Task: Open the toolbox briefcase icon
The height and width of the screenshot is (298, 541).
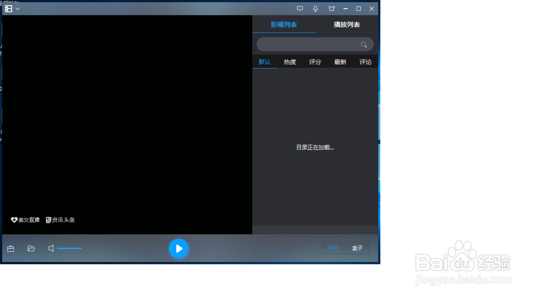Action: click(11, 248)
